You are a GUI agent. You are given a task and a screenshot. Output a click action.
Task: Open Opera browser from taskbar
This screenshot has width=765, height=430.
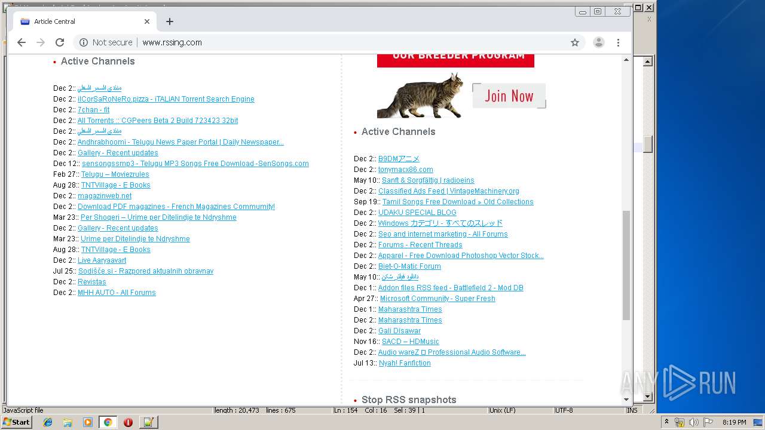pyautogui.click(x=128, y=422)
